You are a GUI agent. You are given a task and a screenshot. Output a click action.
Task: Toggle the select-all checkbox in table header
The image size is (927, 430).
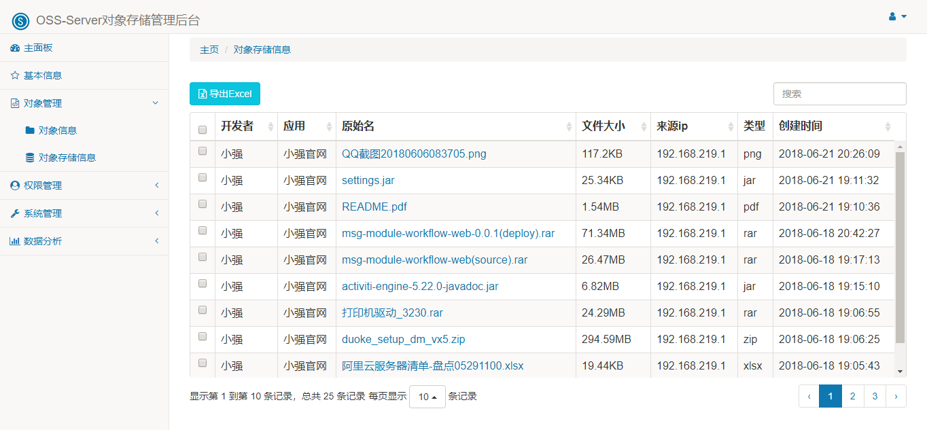tap(203, 129)
